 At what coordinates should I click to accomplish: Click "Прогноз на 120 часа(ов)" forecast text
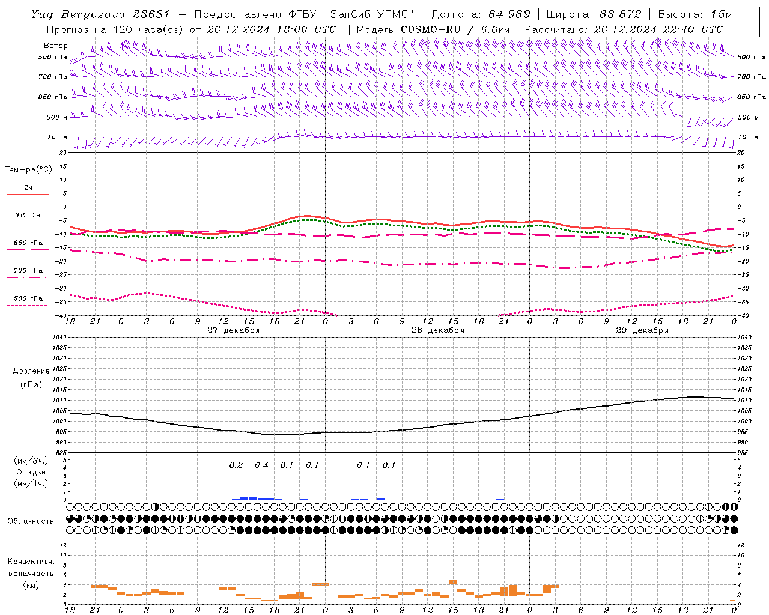coord(115,29)
